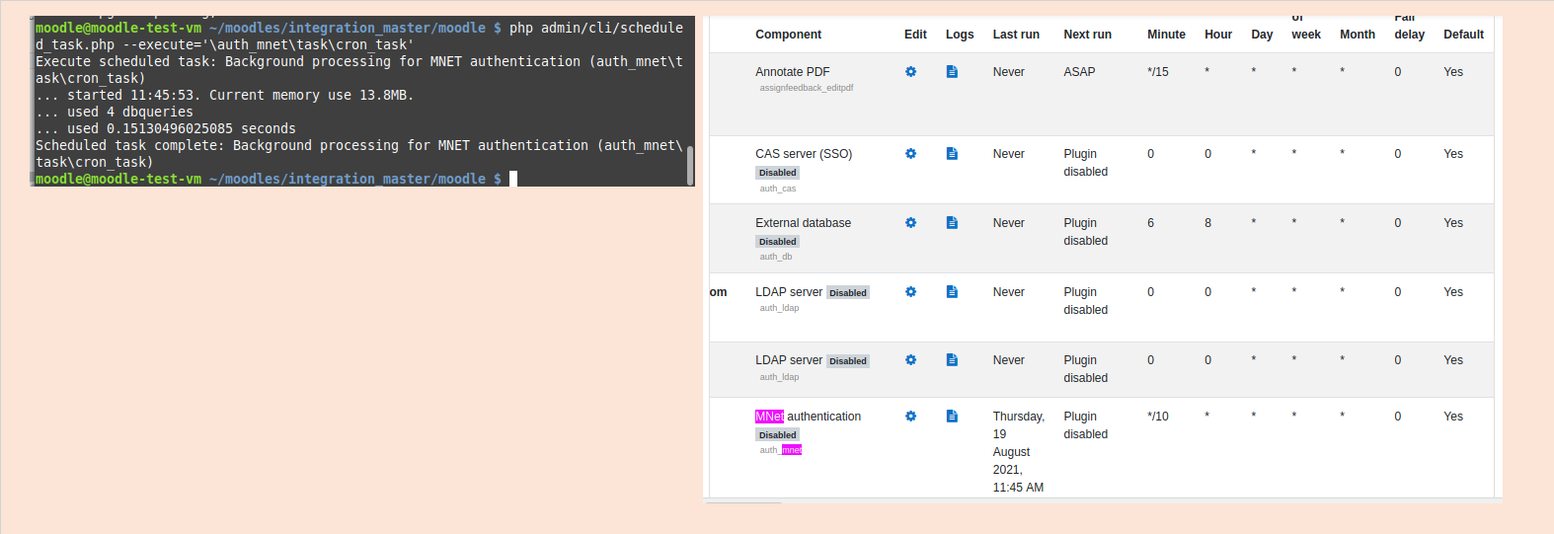Screen dimensions: 1554x534
Task: Click Disabled badge under CAS server (SSO)
Action: point(777,173)
